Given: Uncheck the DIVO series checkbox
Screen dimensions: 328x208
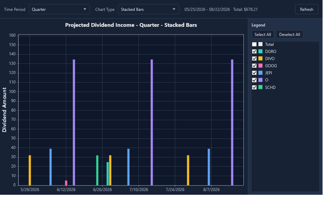Looking at the screenshot, I should coord(254,59).
